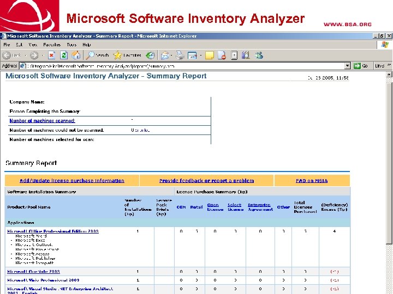Click the Edit page toolbar icon
Screen dimensions: 393x294
192,55
